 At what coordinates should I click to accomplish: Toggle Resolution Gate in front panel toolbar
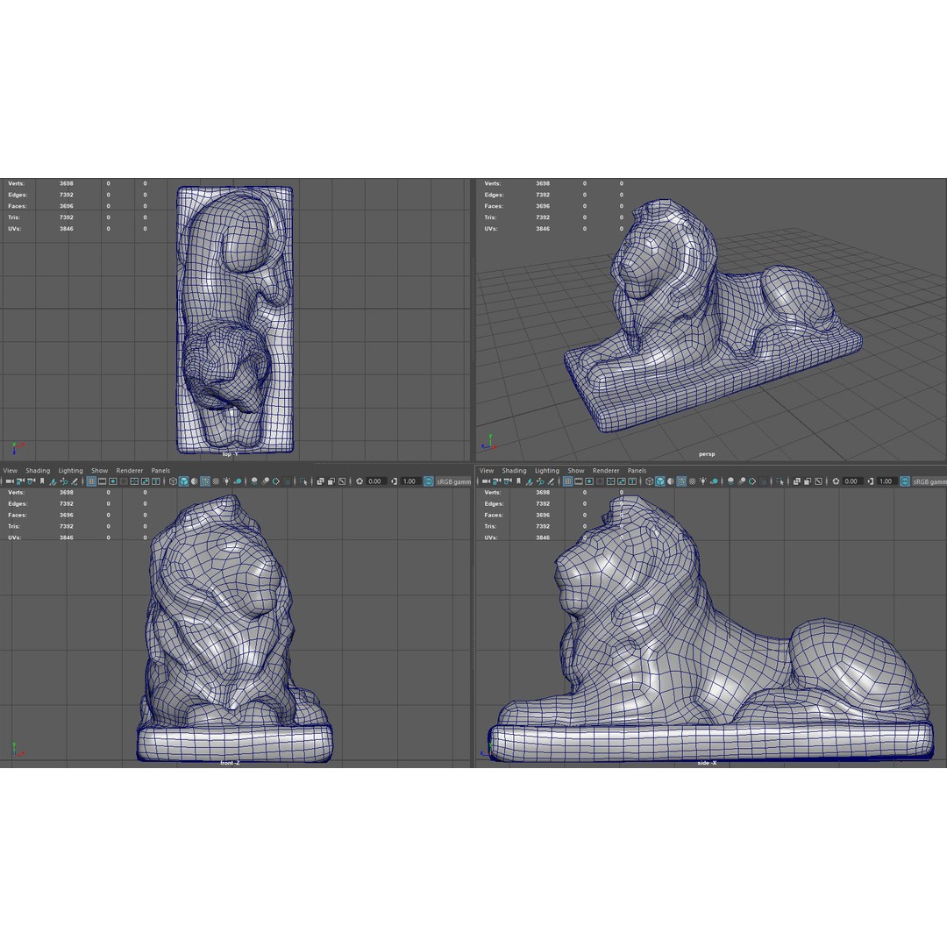pyautogui.click(x=113, y=481)
